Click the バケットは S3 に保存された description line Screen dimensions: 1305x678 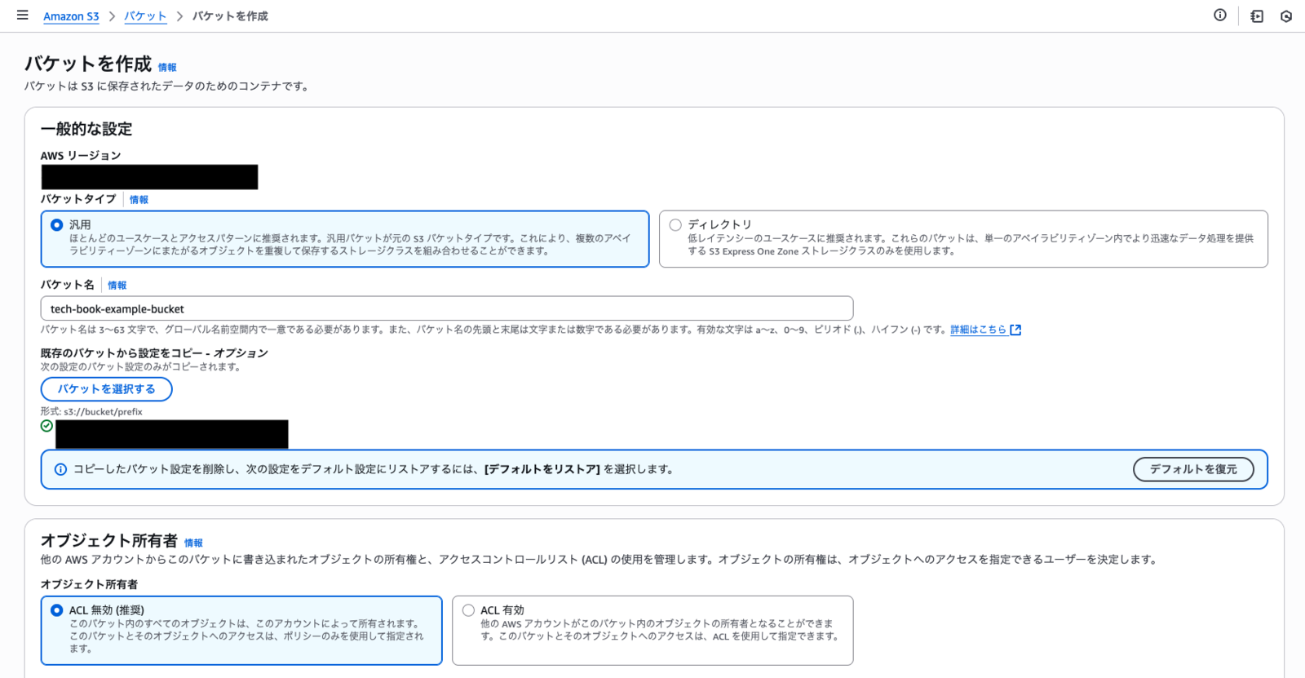[166, 86]
